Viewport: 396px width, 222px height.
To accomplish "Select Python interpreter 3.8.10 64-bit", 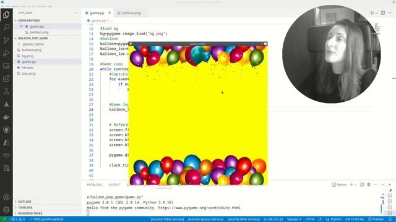I will pos(355,220).
